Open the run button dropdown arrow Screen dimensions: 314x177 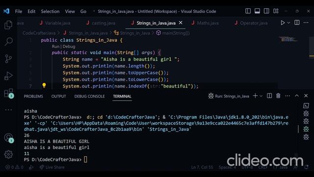[x=288, y=23]
